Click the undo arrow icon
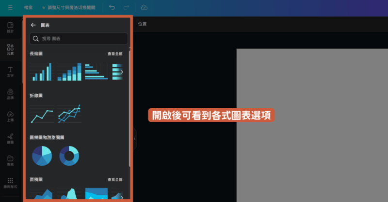Image resolution: width=388 pixels, height=202 pixels. click(112, 8)
